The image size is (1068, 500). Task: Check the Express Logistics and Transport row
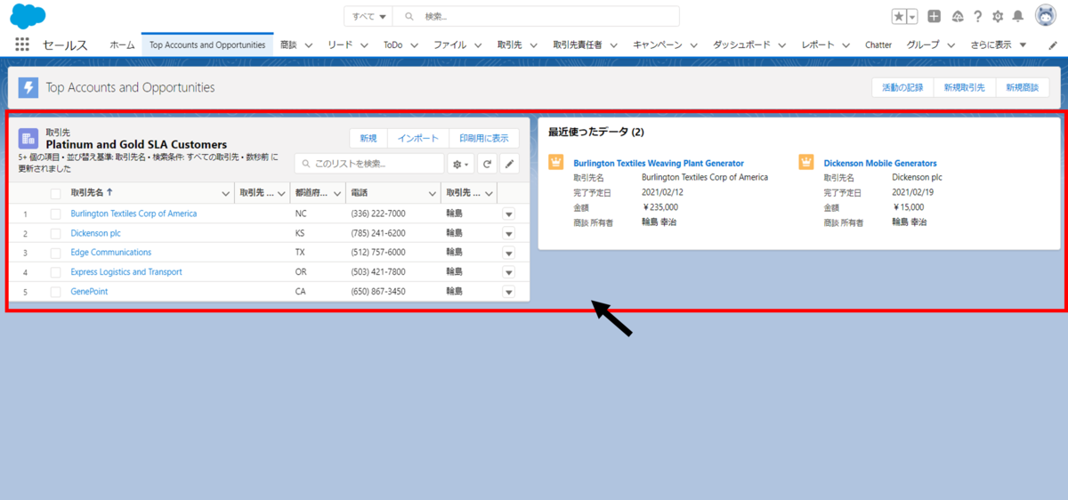tap(56, 272)
